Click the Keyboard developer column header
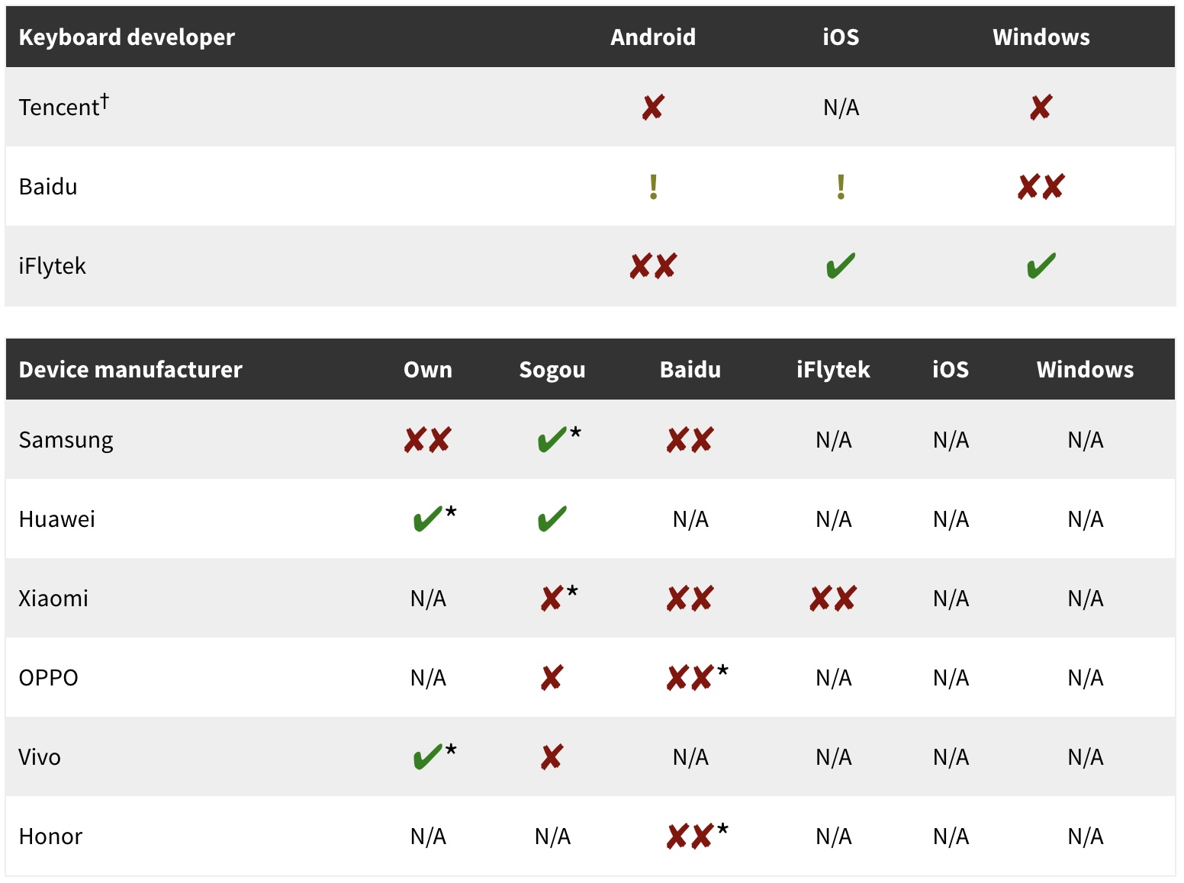This screenshot has width=1184, height=883. pos(127,37)
